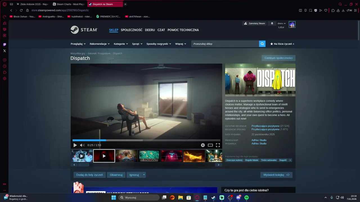The width and height of the screenshot is (360, 202).
Task: Click the browser address bar URL
Action: 60,10
